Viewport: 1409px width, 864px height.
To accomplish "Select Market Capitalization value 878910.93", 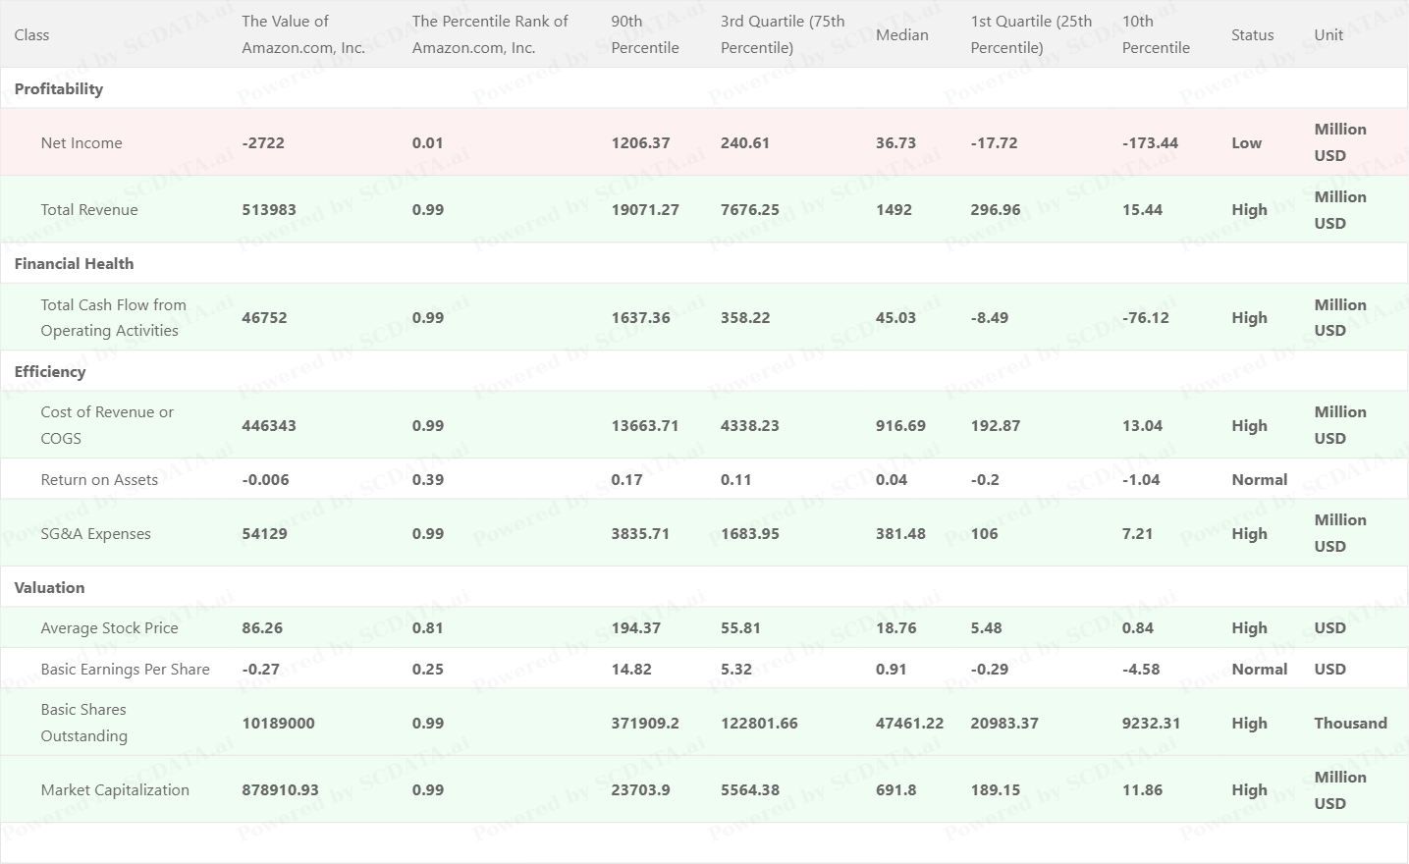I will point(280,789).
